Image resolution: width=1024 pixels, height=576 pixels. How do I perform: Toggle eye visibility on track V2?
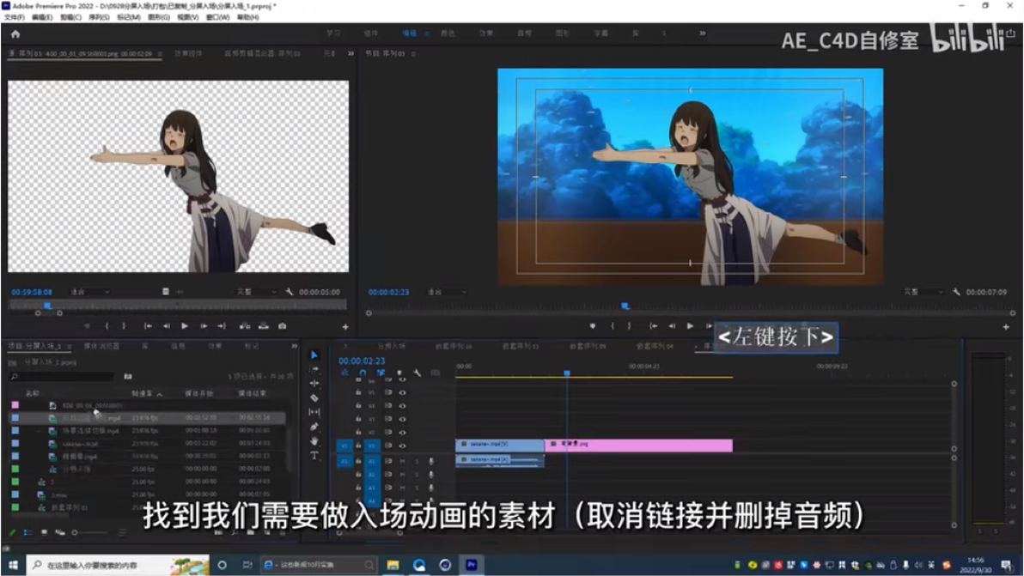[402, 432]
